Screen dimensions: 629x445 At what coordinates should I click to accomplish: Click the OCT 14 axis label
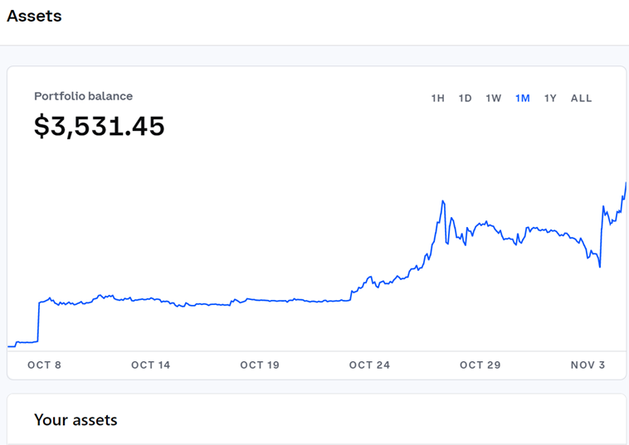151,365
